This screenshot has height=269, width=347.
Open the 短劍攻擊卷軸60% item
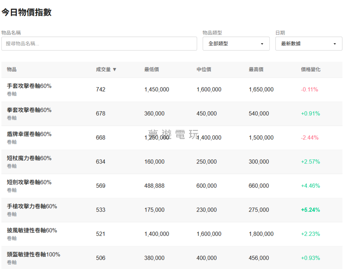[29, 182]
